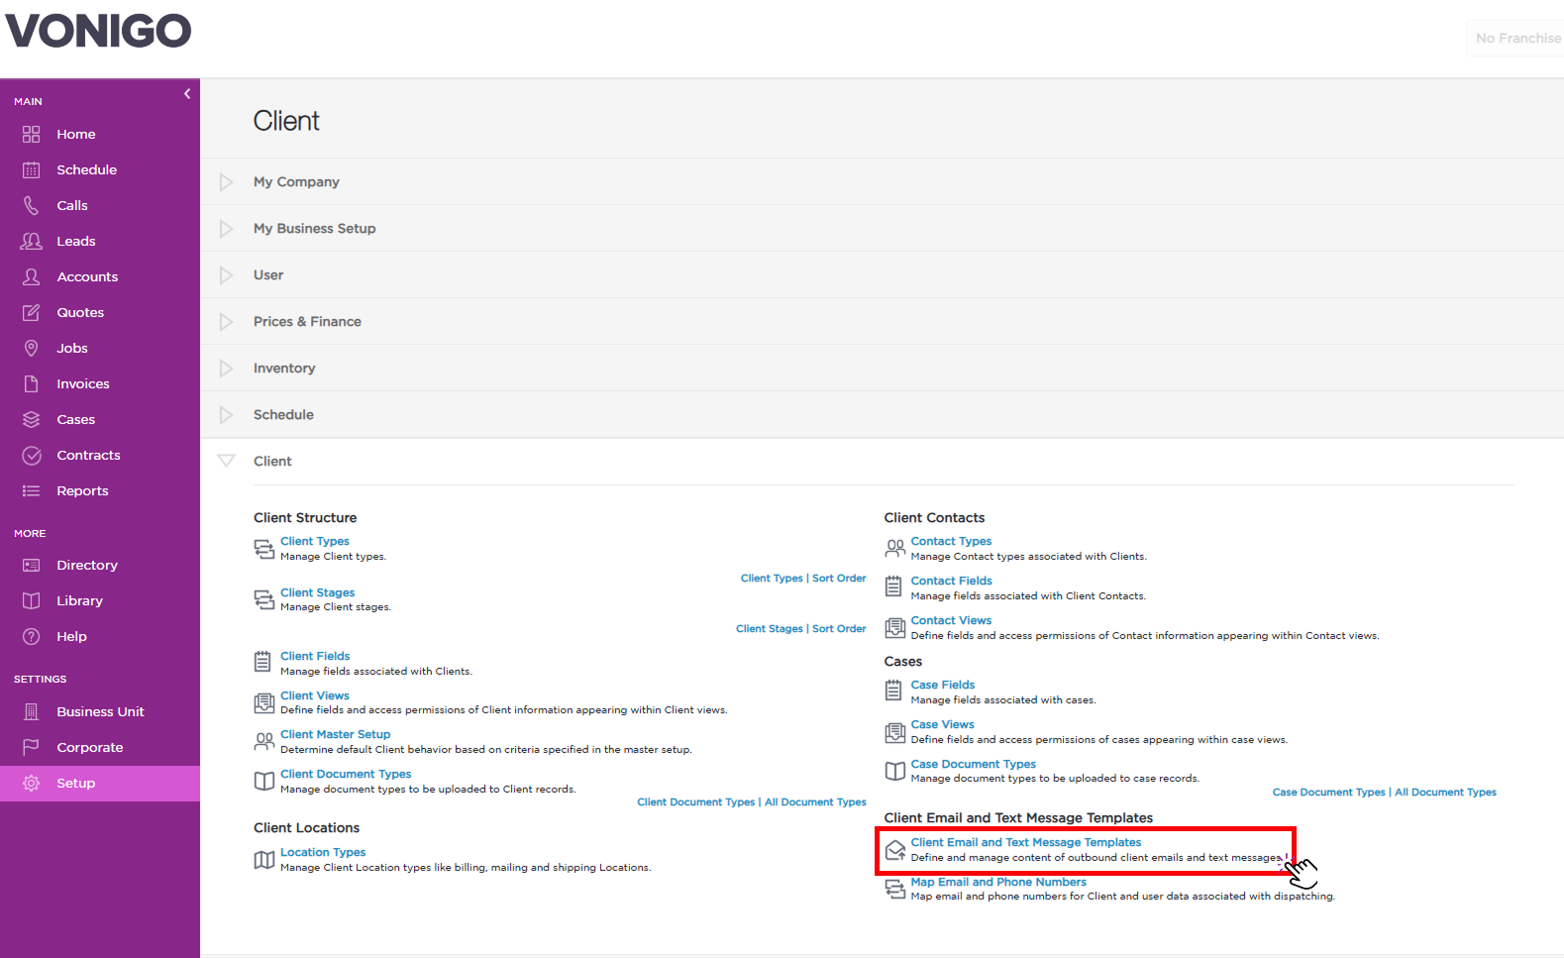Click the Invoices document icon
Image resolution: width=1564 pixels, height=958 pixels.
(32, 383)
